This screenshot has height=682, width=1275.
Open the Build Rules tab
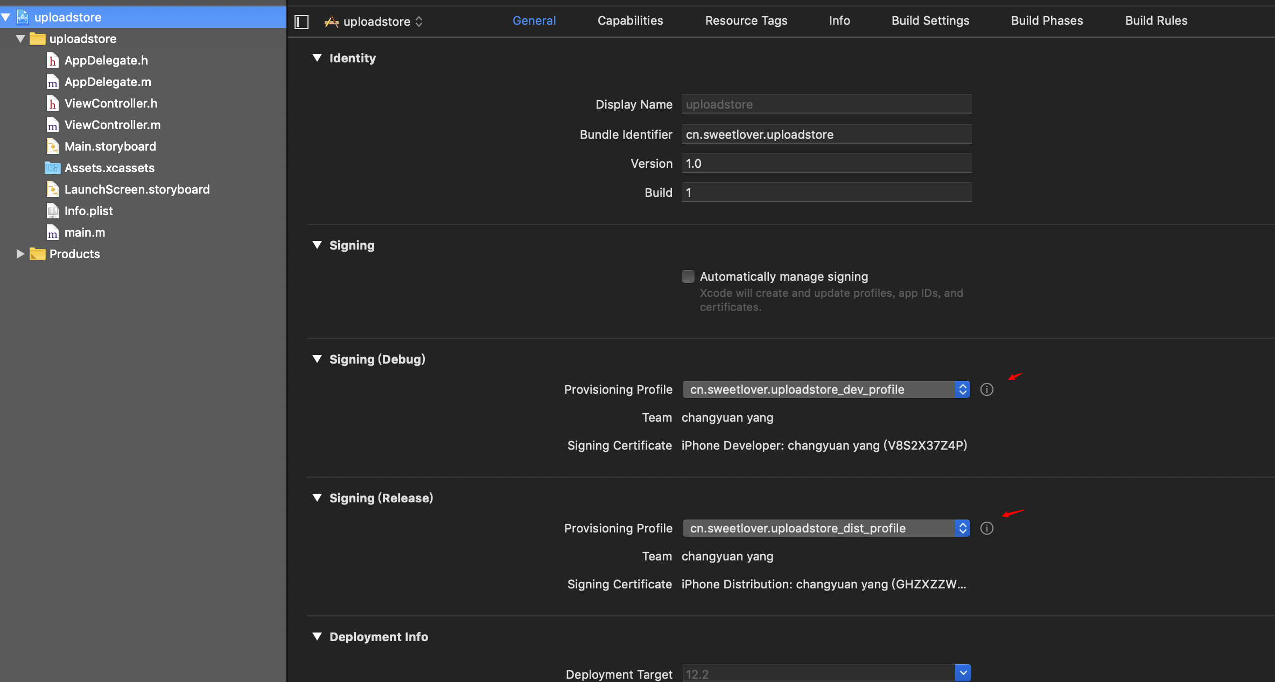click(x=1156, y=20)
